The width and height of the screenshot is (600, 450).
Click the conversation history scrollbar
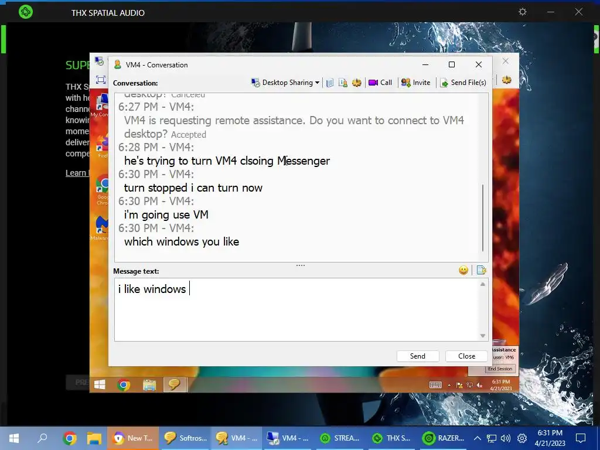pyautogui.click(x=483, y=218)
